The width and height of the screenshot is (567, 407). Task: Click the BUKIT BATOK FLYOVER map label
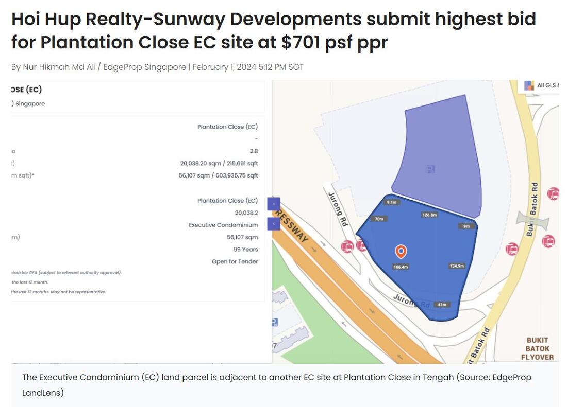click(x=537, y=348)
